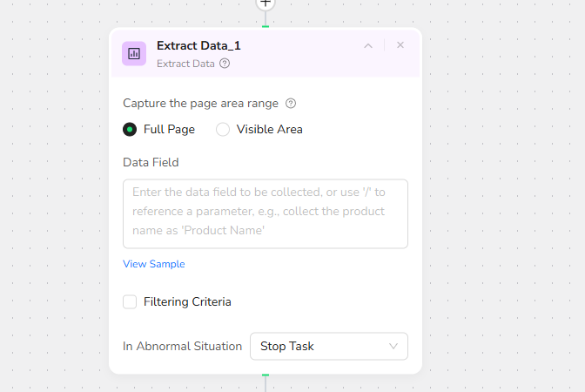Focus the Data Field text box
The image size is (585, 392).
(x=266, y=213)
